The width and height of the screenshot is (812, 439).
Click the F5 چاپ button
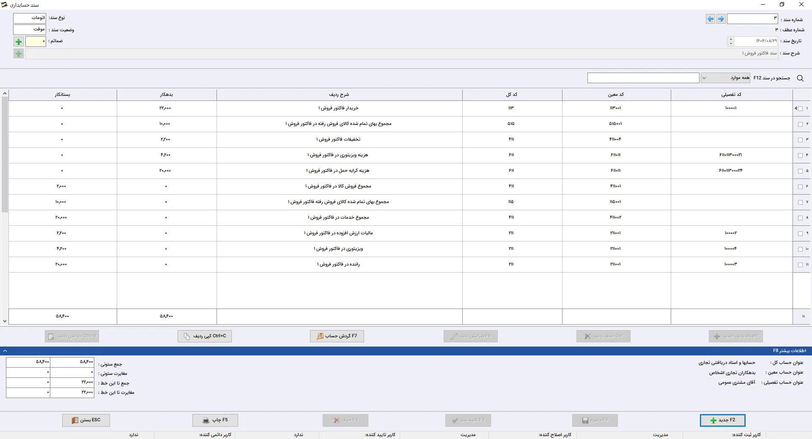click(215, 420)
